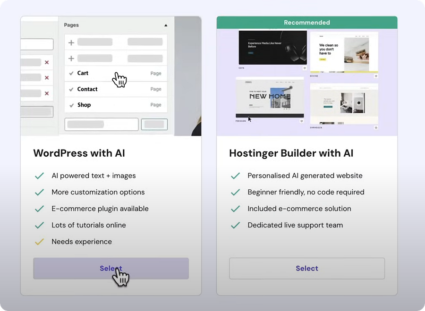Click the Shop page row
The image size is (425, 311).
coord(116,105)
